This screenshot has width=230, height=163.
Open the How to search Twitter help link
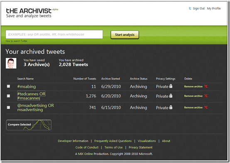click(x=17, y=41)
